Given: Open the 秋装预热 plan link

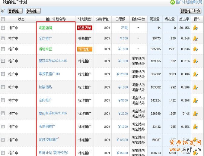Looking at the screenshot, I should pos(45,87).
